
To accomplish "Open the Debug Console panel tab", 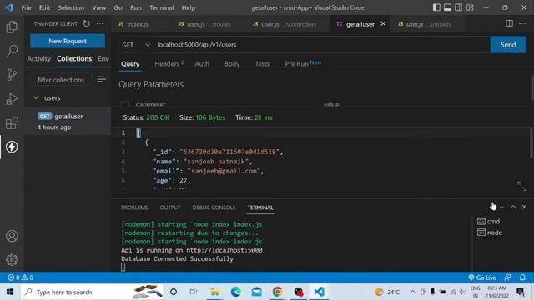I will pos(214,207).
